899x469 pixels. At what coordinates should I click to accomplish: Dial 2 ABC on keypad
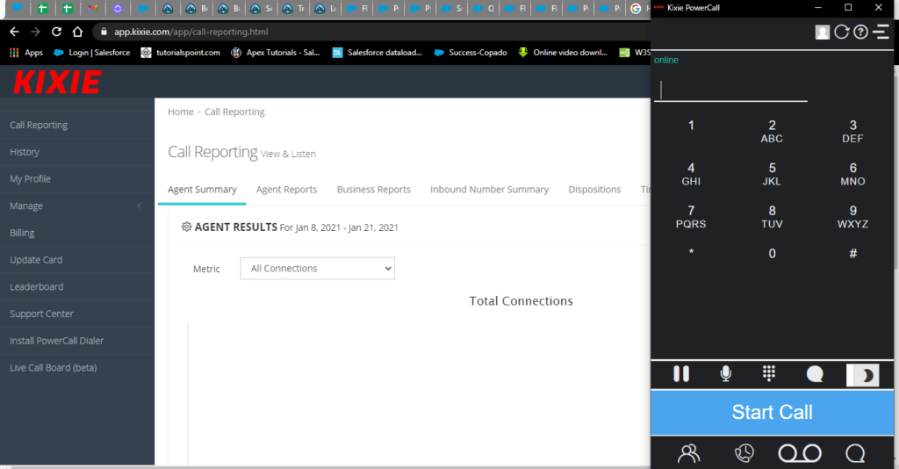tap(772, 131)
